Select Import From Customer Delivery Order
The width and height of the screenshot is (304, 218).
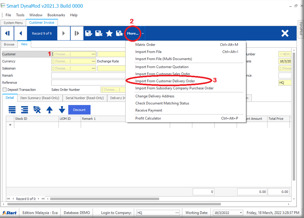pyautogui.click(x=165, y=81)
